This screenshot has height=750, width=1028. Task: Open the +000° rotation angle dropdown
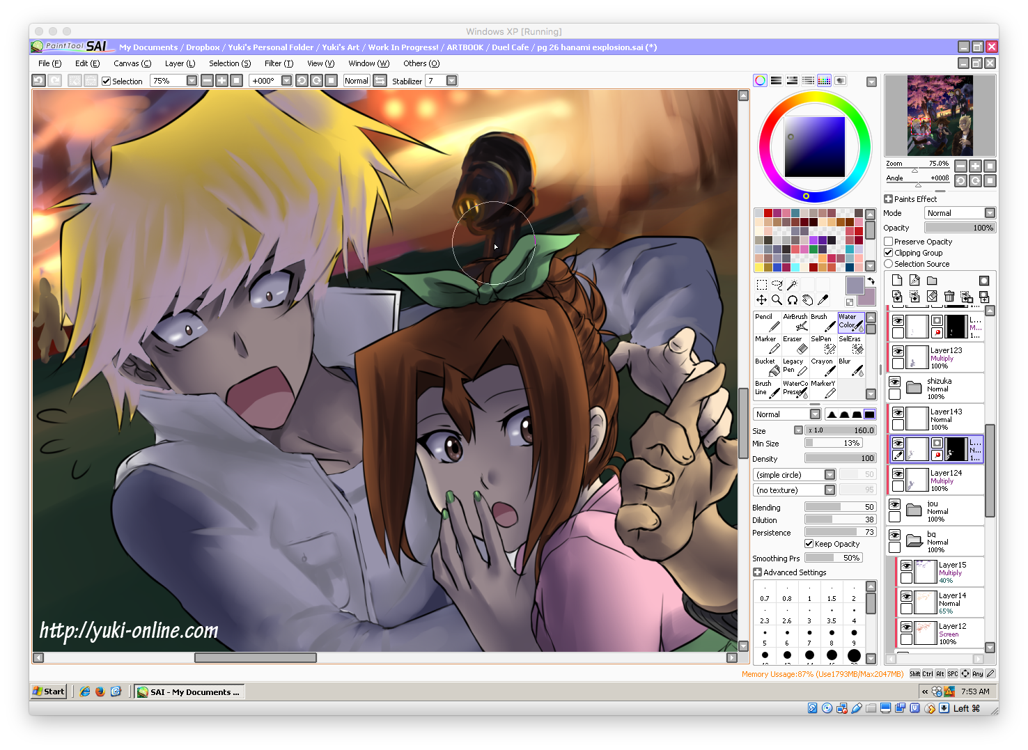[x=286, y=81]
